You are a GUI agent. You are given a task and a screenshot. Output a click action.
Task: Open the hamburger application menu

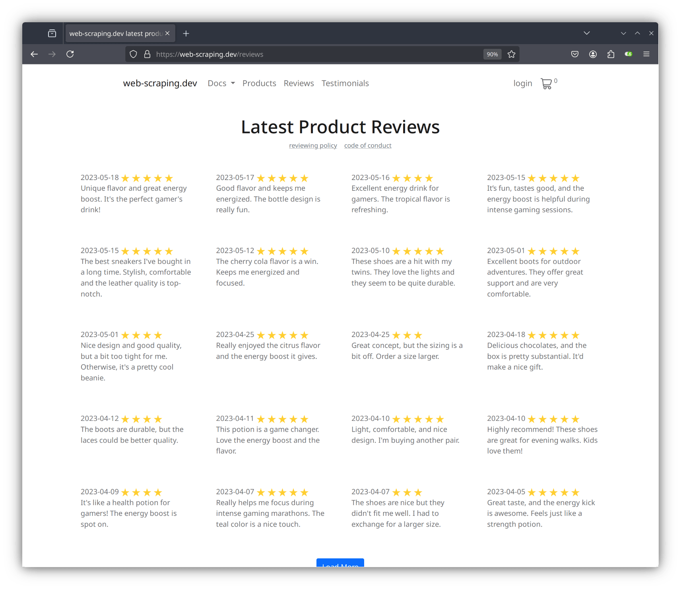pyautogui.click(x=646, y=54)
